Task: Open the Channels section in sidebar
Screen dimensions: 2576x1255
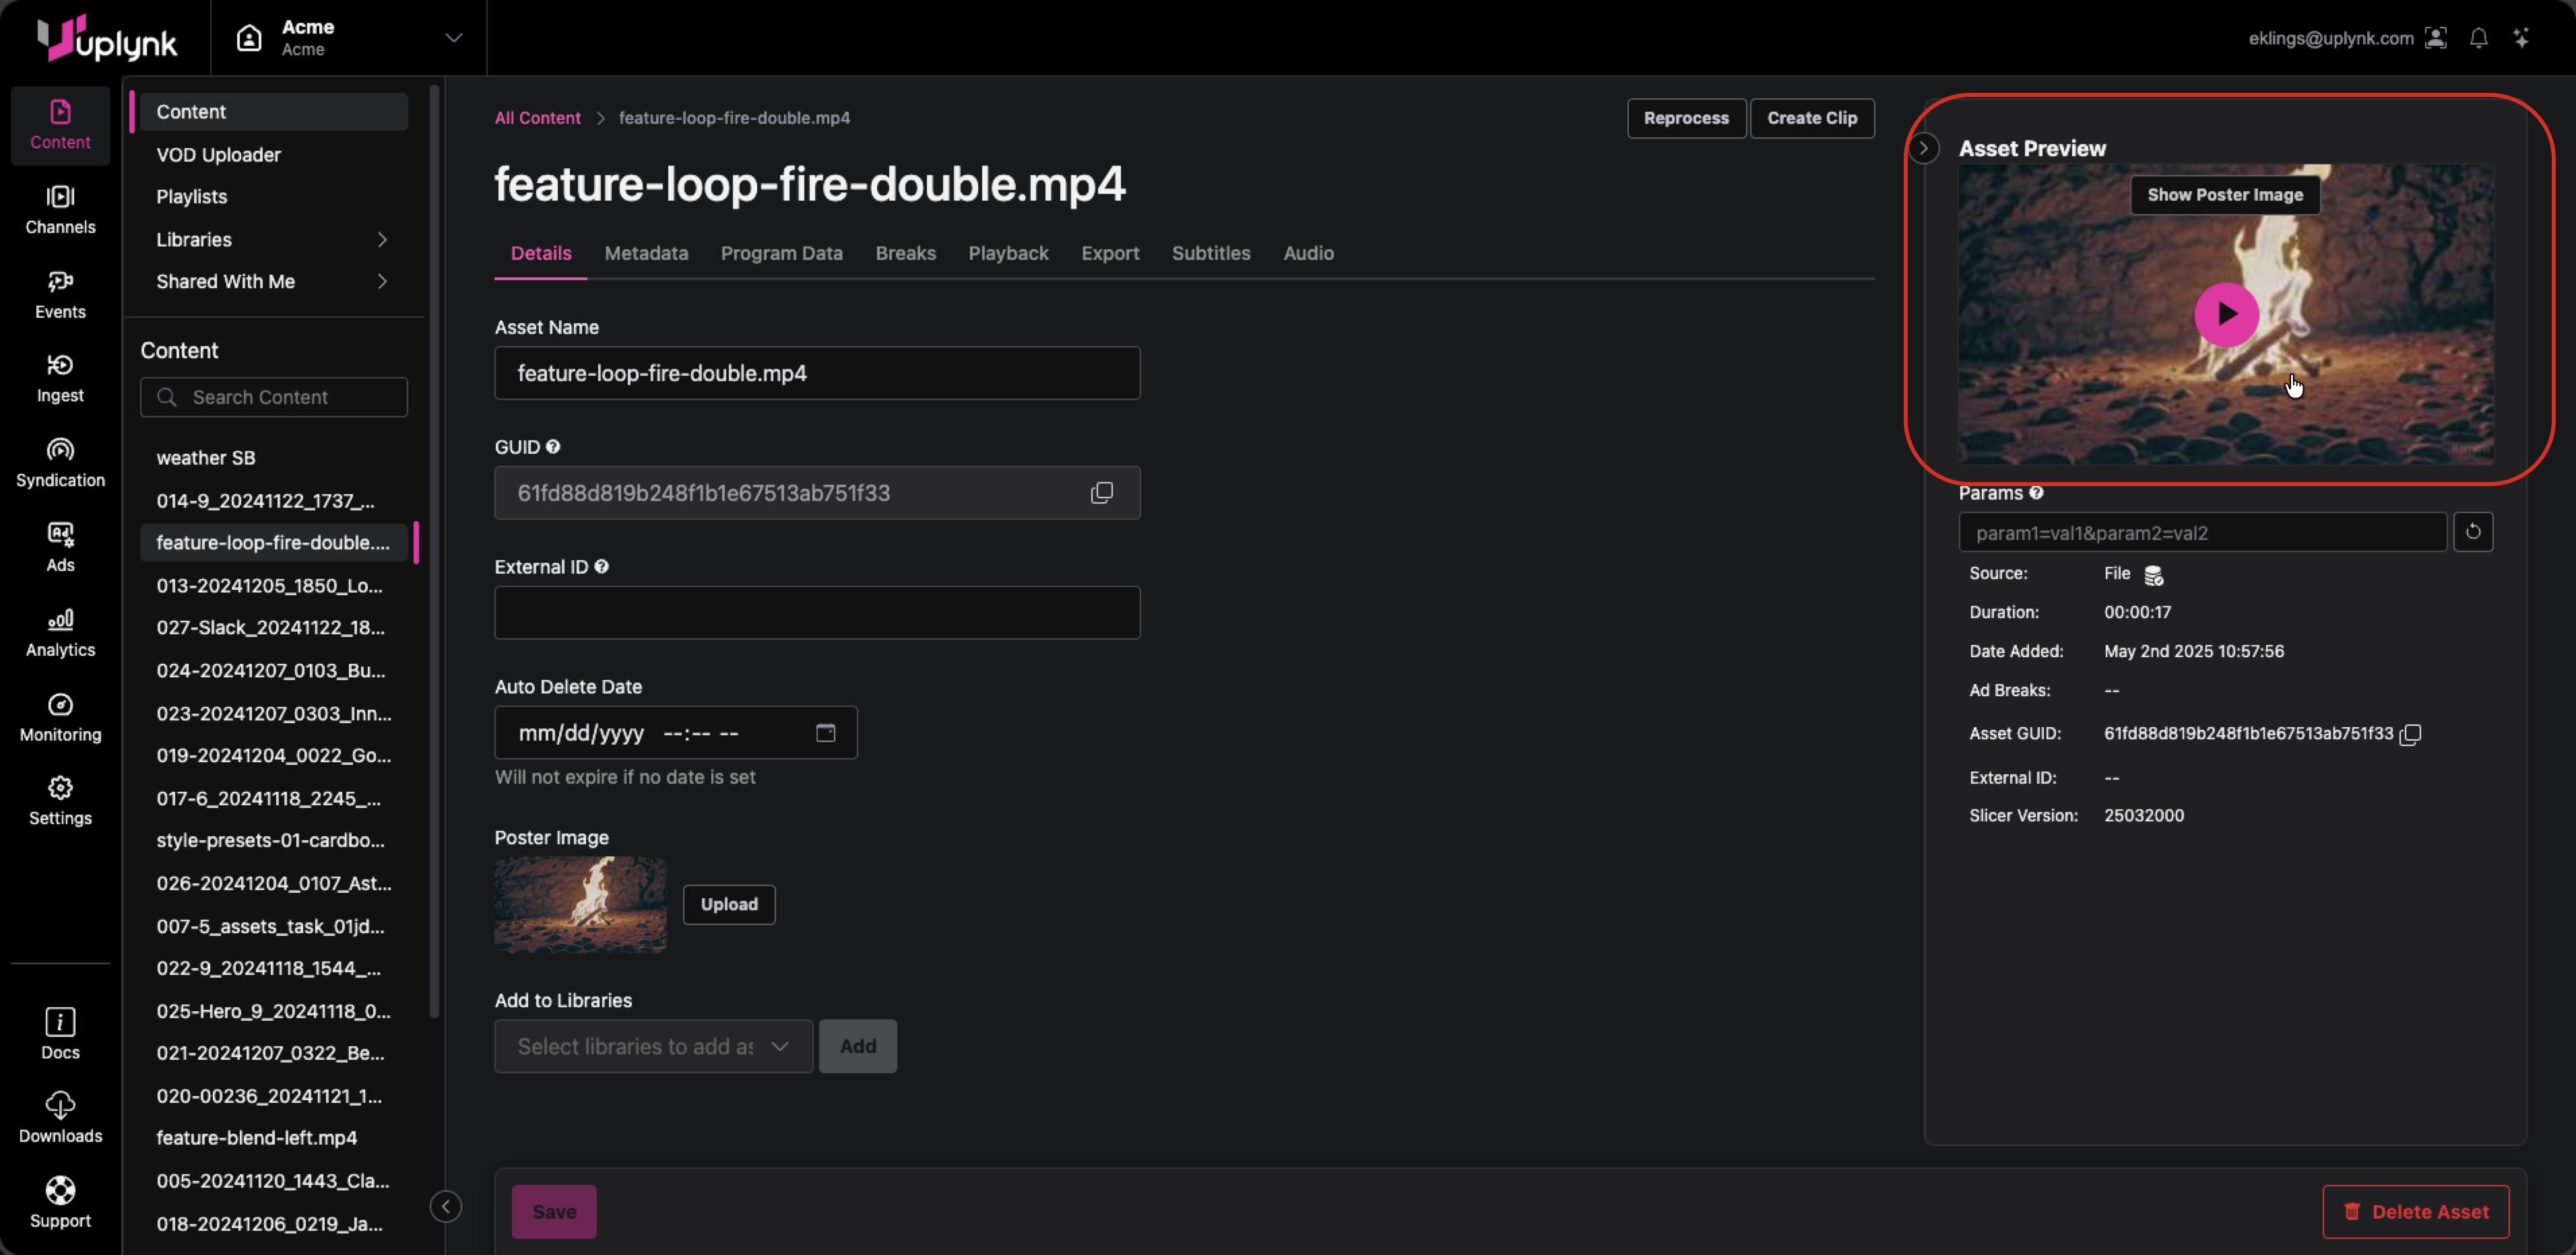Action: tap(60, 209)
